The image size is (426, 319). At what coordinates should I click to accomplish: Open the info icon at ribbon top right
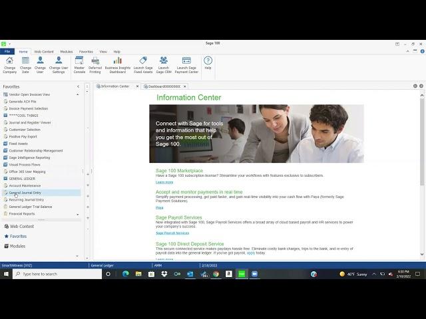click(422, 51)
